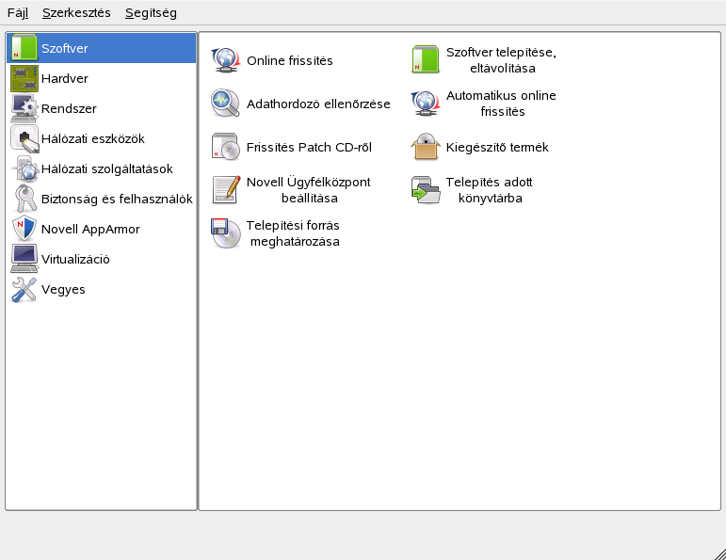Launch Szoftver telepítése, eltávolítása icon

(426, 60)
